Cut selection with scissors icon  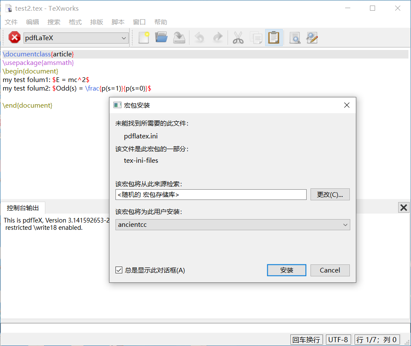[x=238, y=38]
